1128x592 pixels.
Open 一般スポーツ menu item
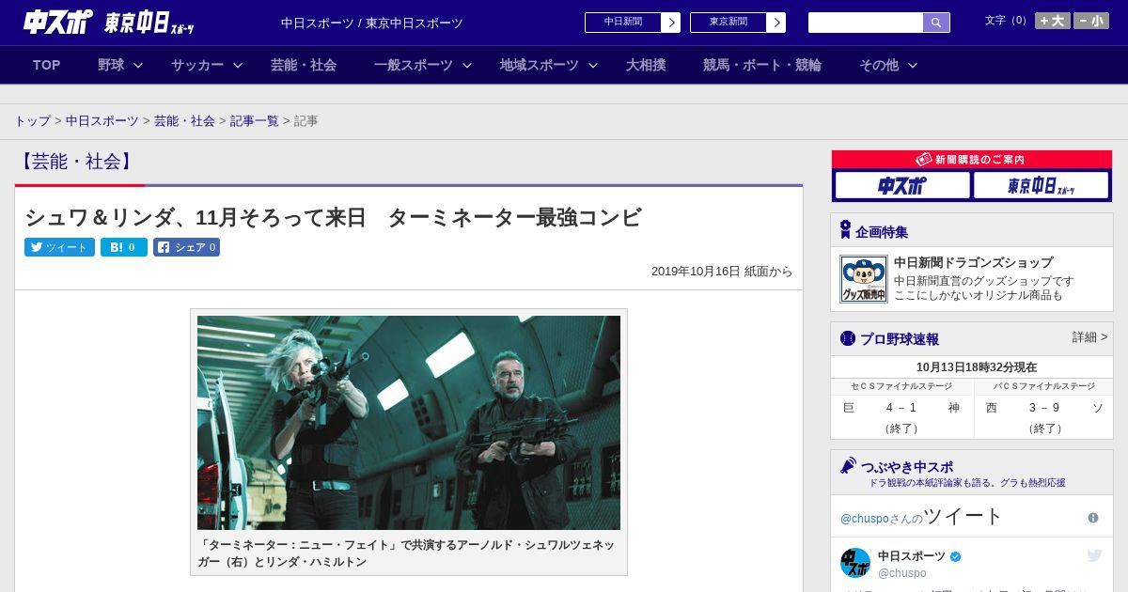(414, 65)
